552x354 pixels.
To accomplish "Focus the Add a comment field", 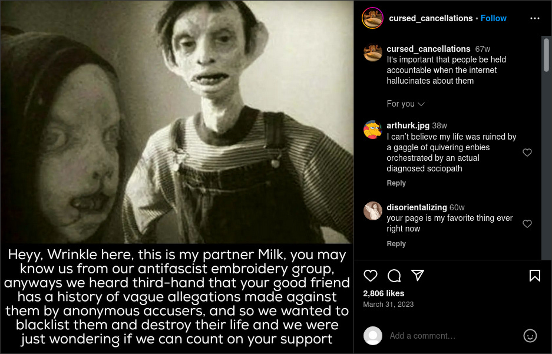I will tap(454, 336).
